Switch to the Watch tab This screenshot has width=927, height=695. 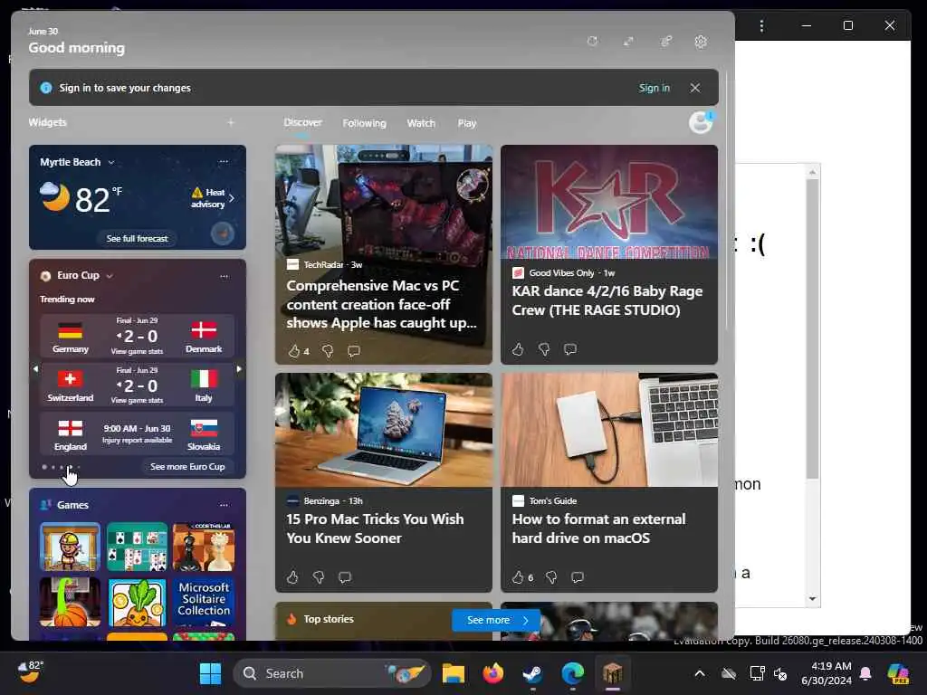[421, 123]
